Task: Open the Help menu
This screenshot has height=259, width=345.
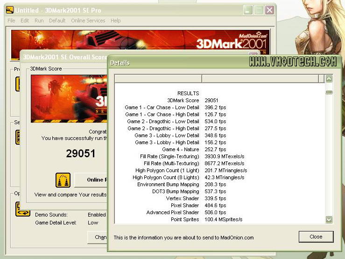Action: 115,21
